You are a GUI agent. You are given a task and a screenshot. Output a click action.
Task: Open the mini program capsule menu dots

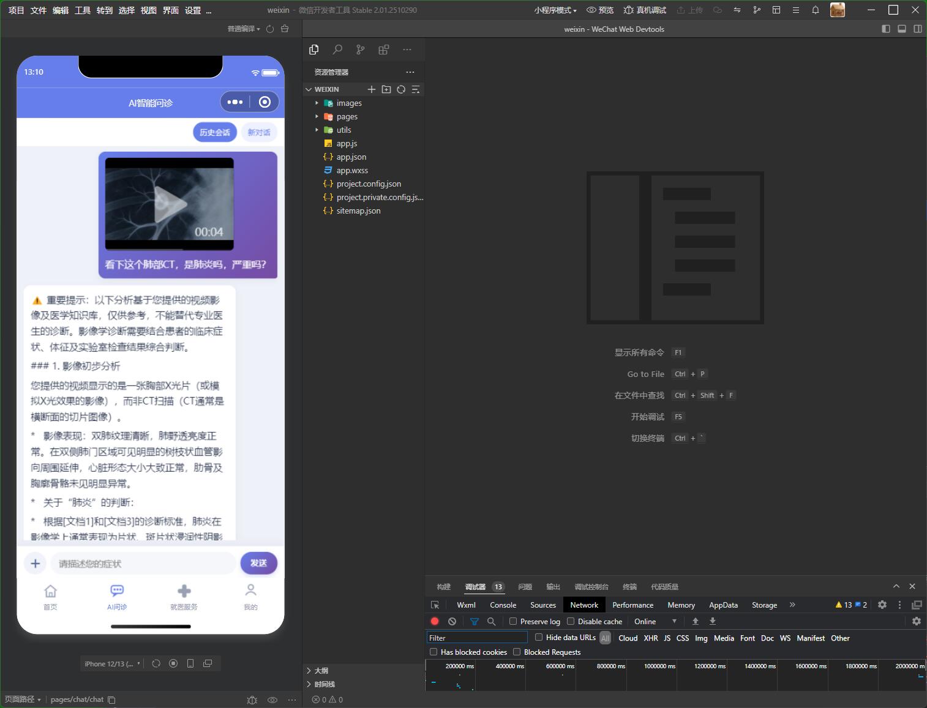[235, 102]
